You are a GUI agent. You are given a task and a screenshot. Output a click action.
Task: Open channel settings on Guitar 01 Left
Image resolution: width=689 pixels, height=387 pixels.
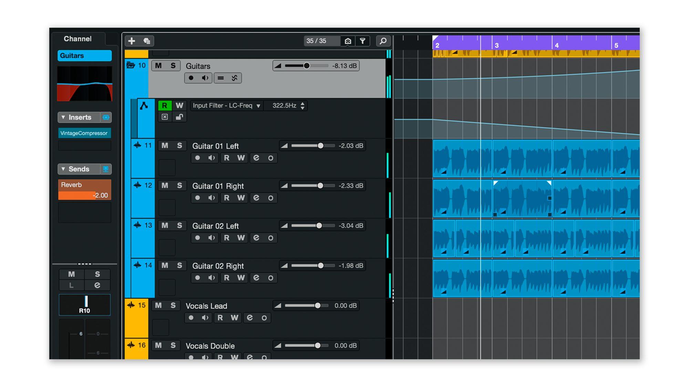tap(256, 158)
